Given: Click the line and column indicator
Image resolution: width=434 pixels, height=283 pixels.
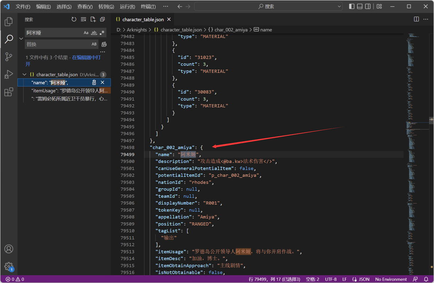Looking at the screenshot, I should tap(274, 279).
